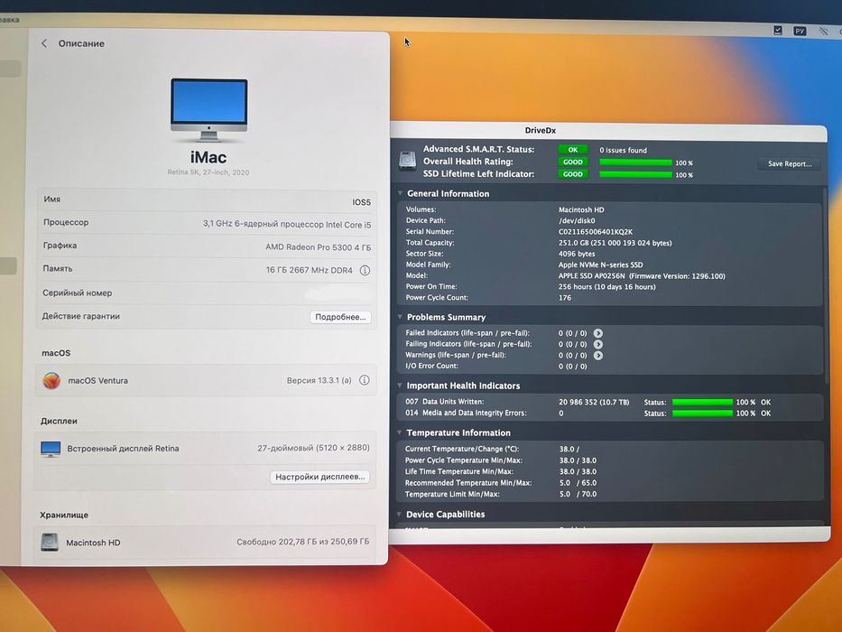Collapse Important Health Indicators section
The width and height of the screenshot is (842, 632).
(400, 386)
